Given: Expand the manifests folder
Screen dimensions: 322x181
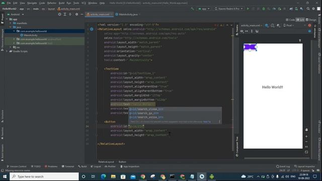Looking at the screenshot, I should tap(10, 23).
